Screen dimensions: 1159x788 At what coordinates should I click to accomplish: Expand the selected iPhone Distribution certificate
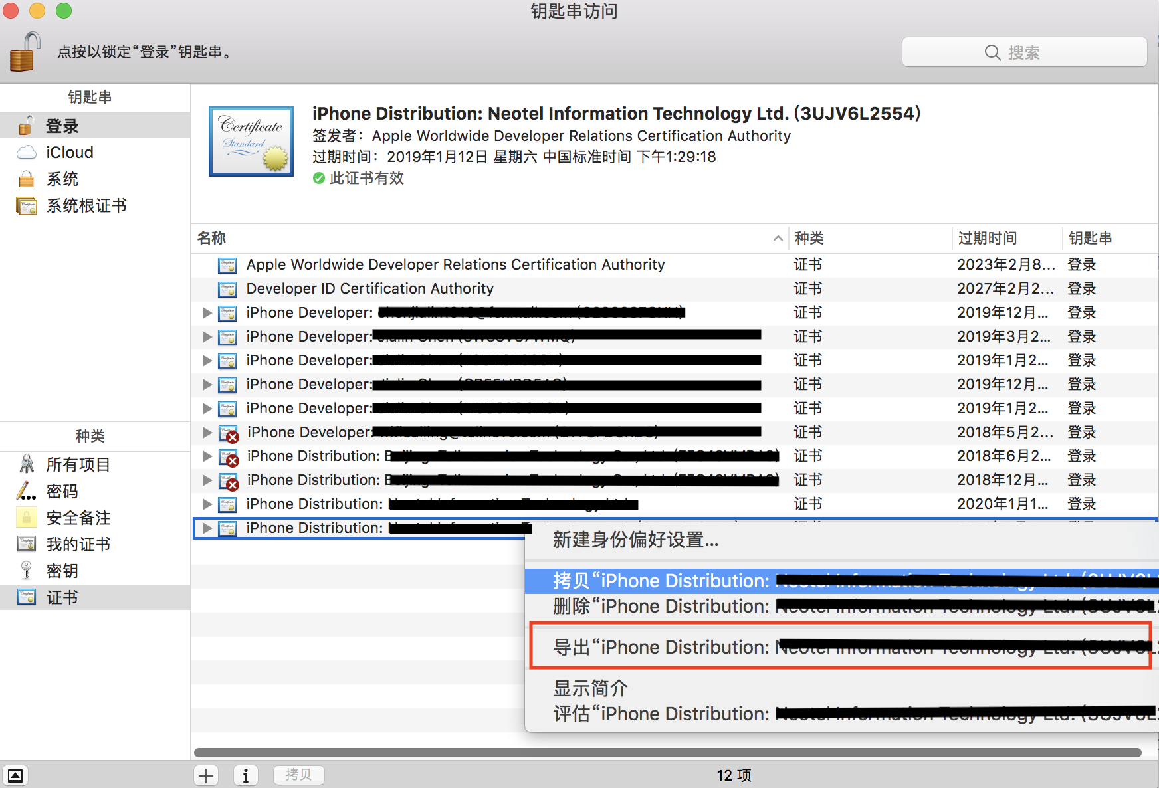click(x=207, y=528)
